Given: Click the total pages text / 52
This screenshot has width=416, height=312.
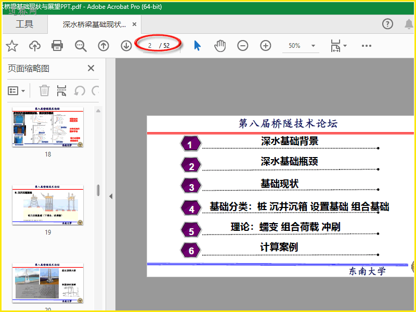Looking at the screenshot, I should tap(164, 46).
